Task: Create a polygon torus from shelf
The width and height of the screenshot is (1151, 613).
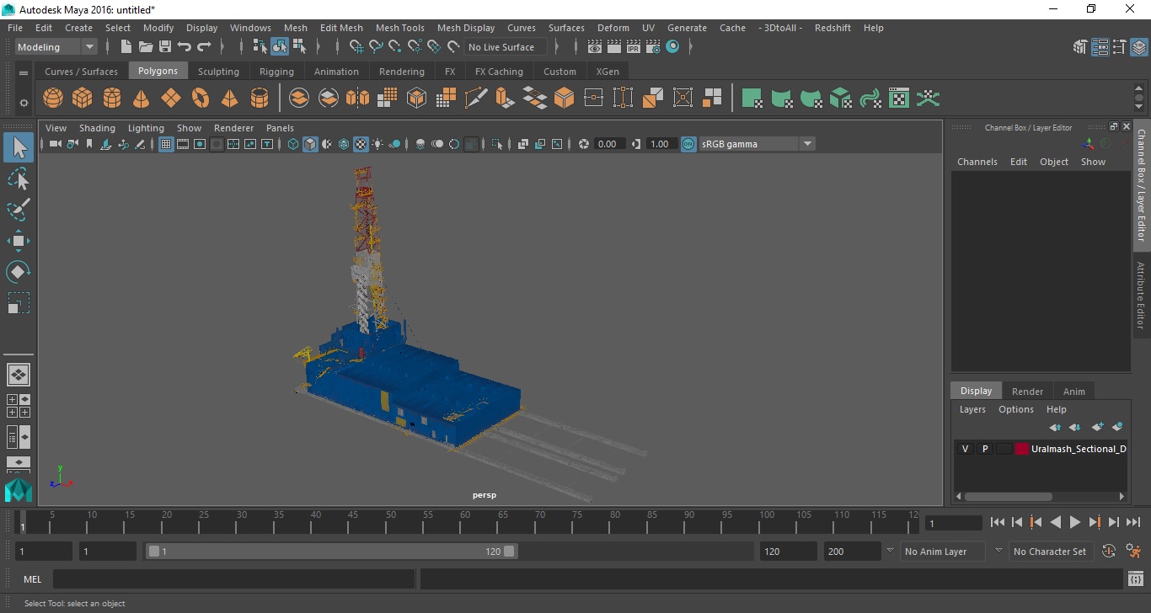Action: (201, 99)
